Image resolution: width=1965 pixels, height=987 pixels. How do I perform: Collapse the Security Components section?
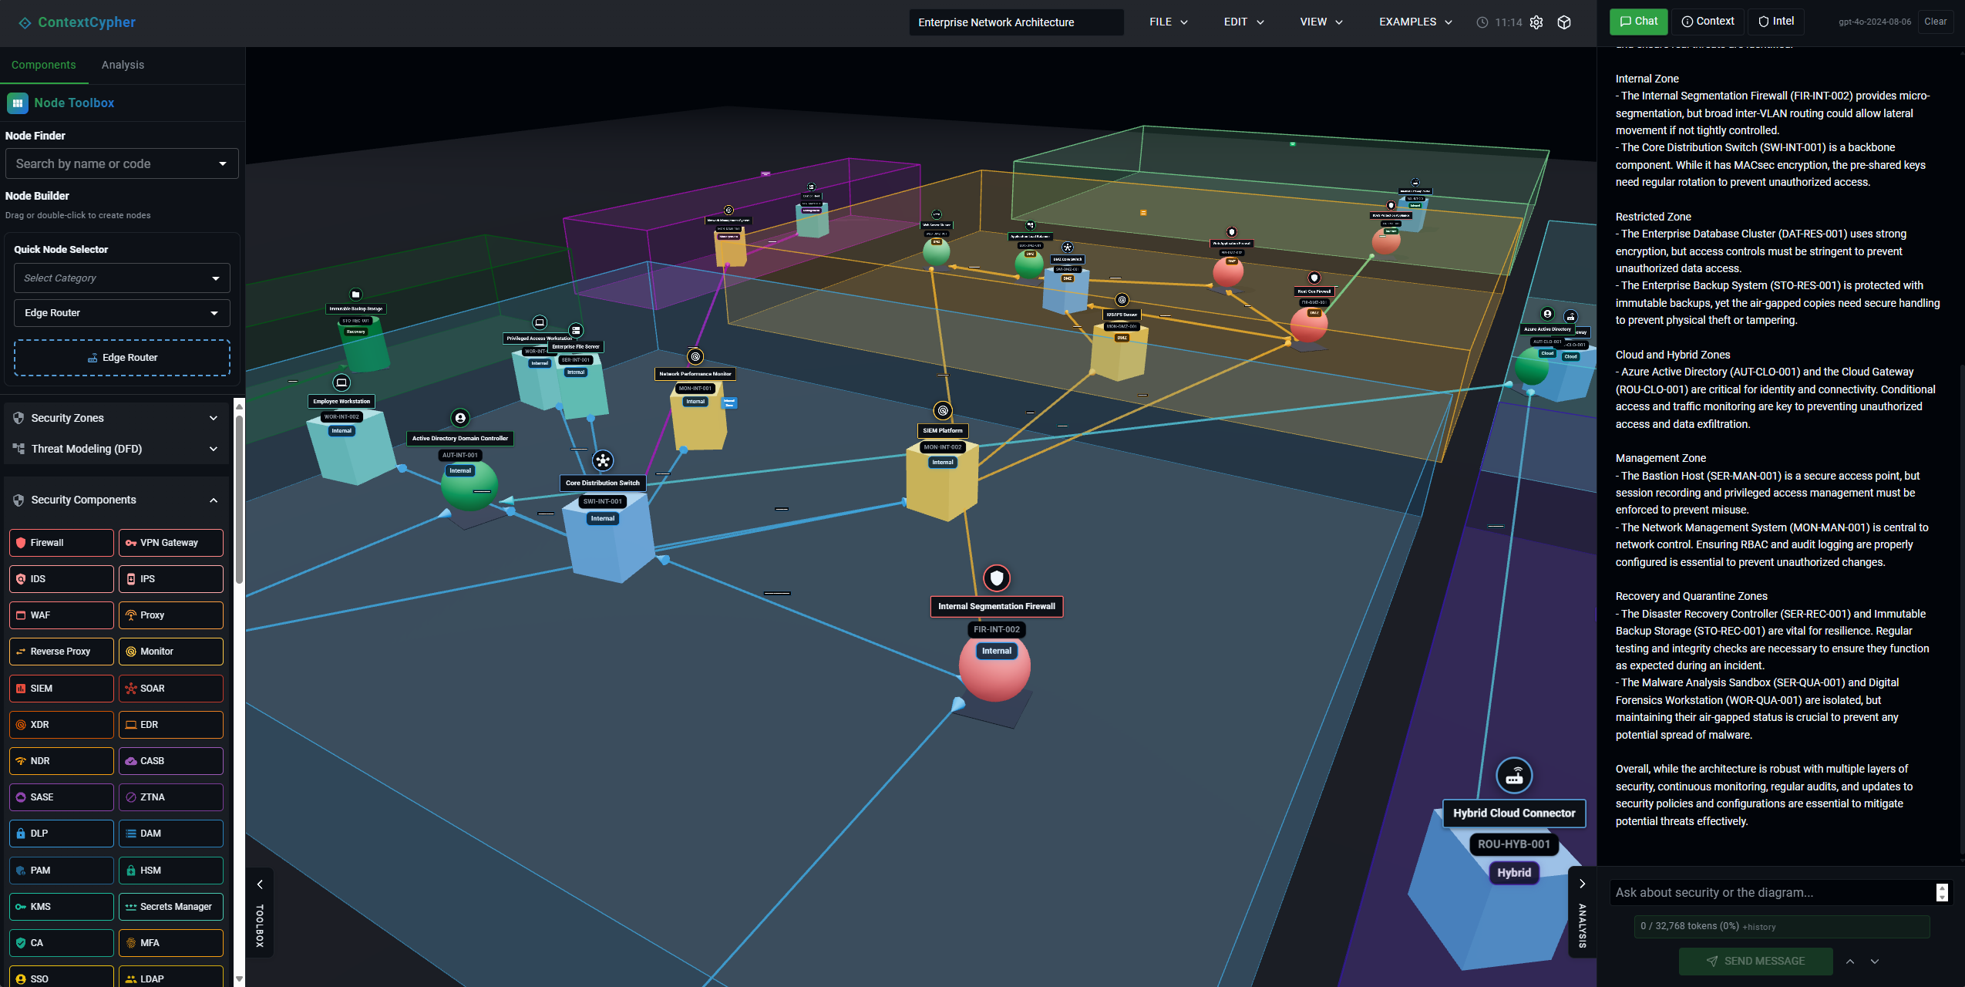click(116, 500)
